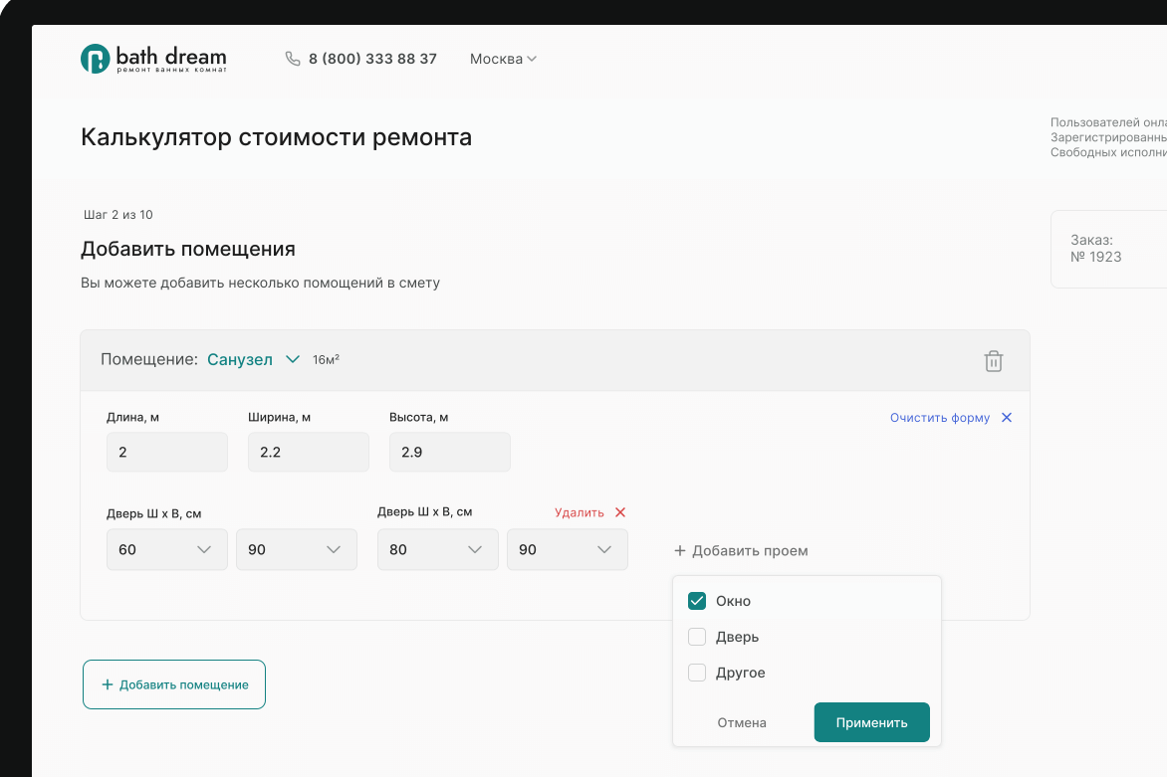Screen dimensions: 1167x777
Task: Enable the Другое checkbox
Action: point(697,673)
